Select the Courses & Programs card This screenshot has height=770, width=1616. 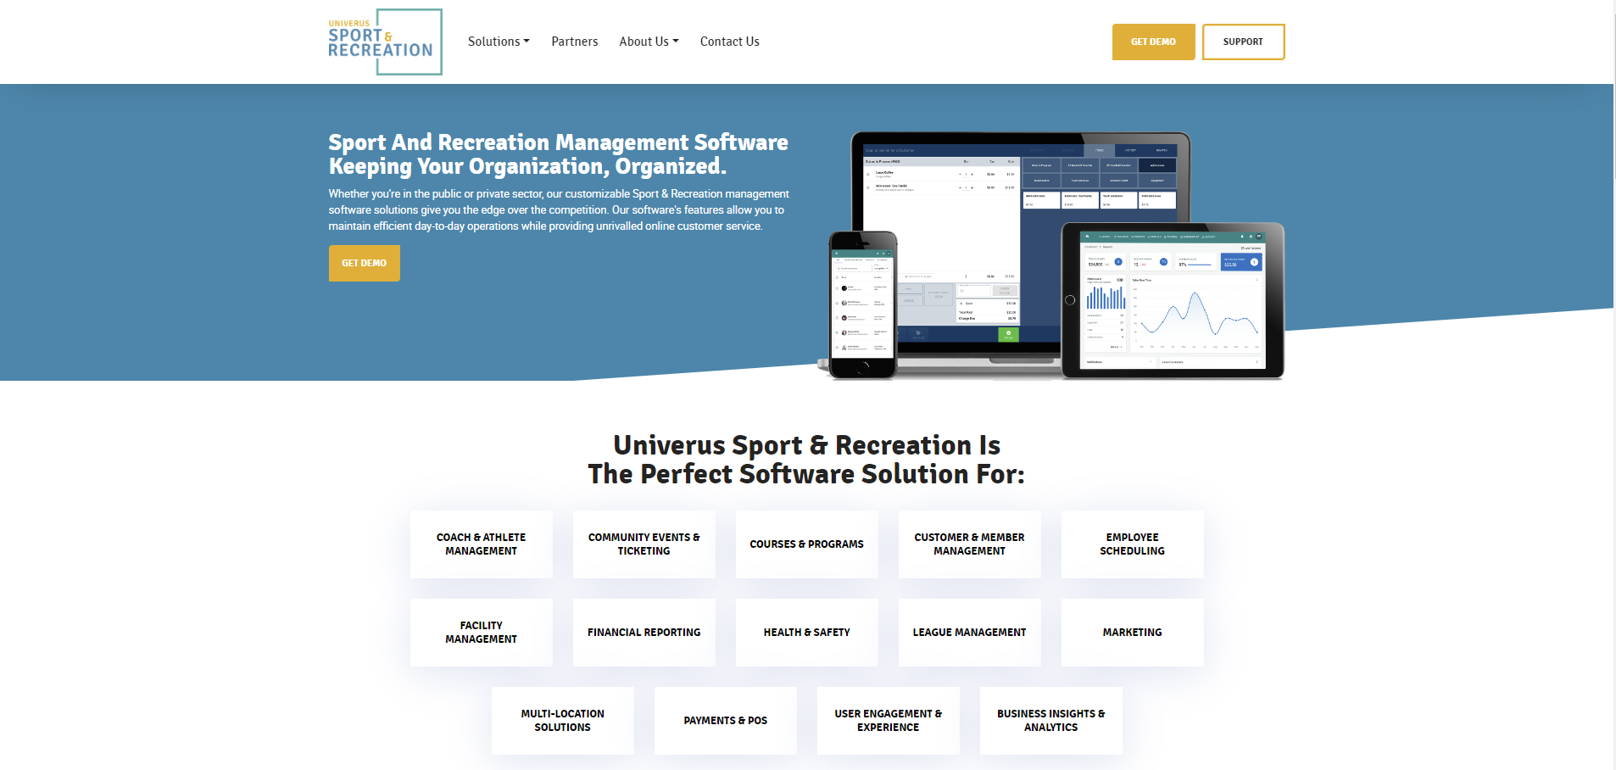807,544
